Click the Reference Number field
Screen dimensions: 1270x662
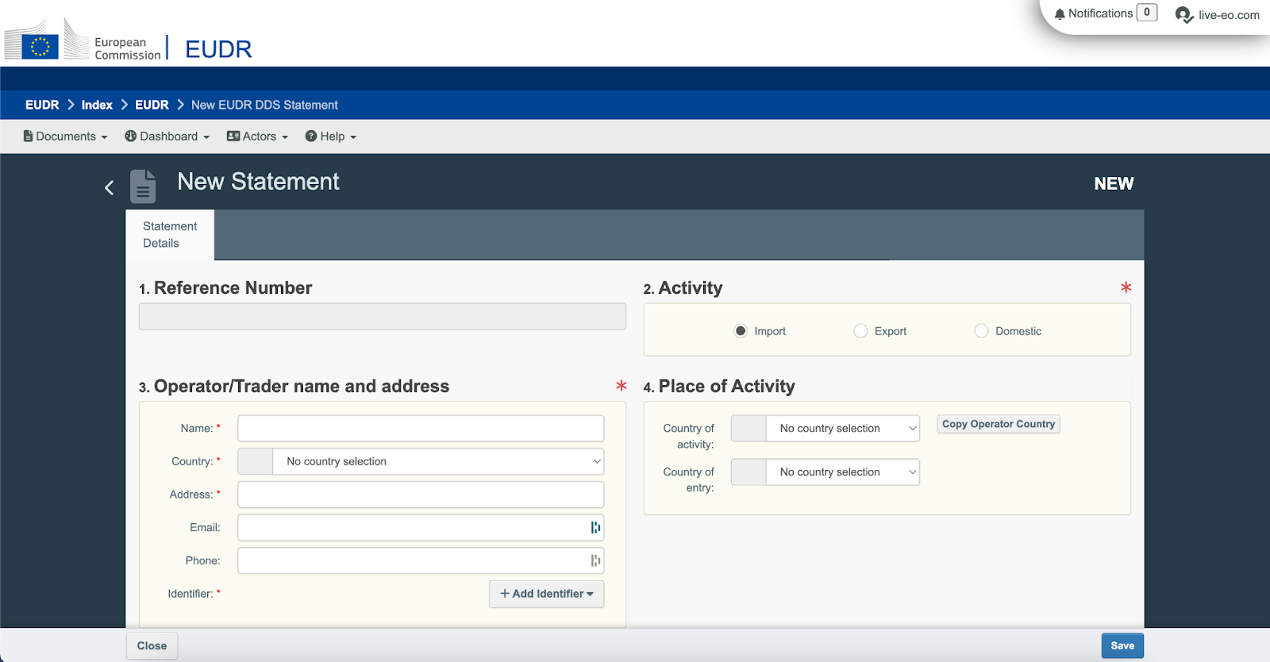coord(383,316)
